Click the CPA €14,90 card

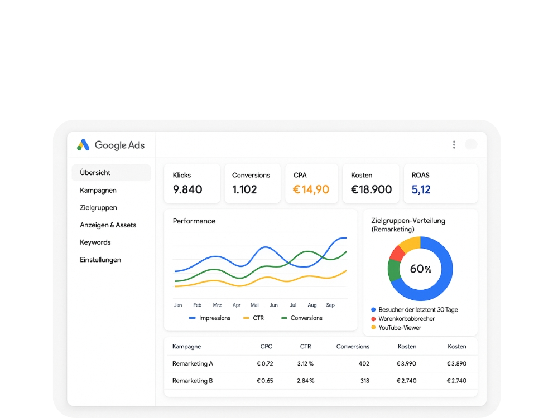[311, 183]
